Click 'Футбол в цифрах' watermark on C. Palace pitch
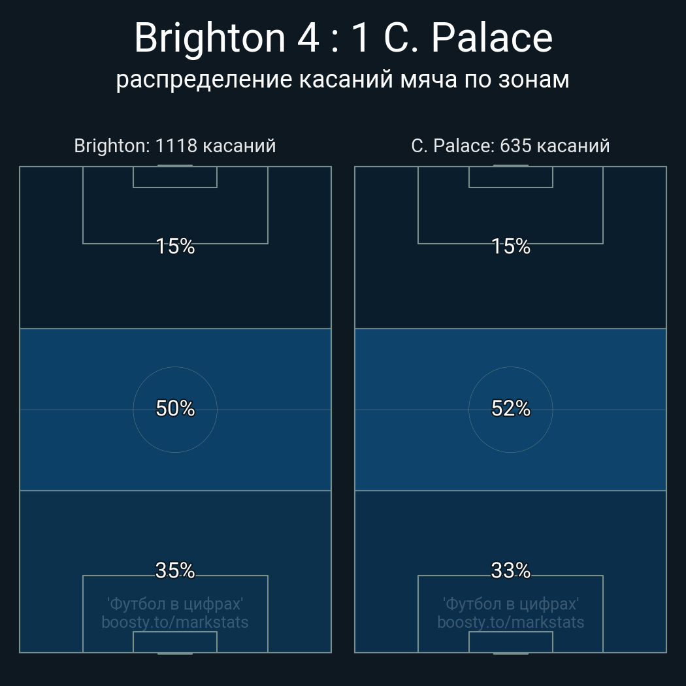The height and width of the screenshot is (686, 686). [510, 604]
